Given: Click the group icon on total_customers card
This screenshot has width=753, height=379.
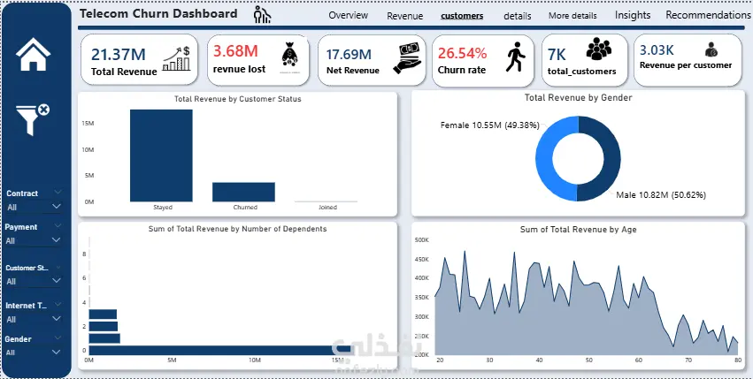Looking at the screenshot, I should click(x=599, y=49).
